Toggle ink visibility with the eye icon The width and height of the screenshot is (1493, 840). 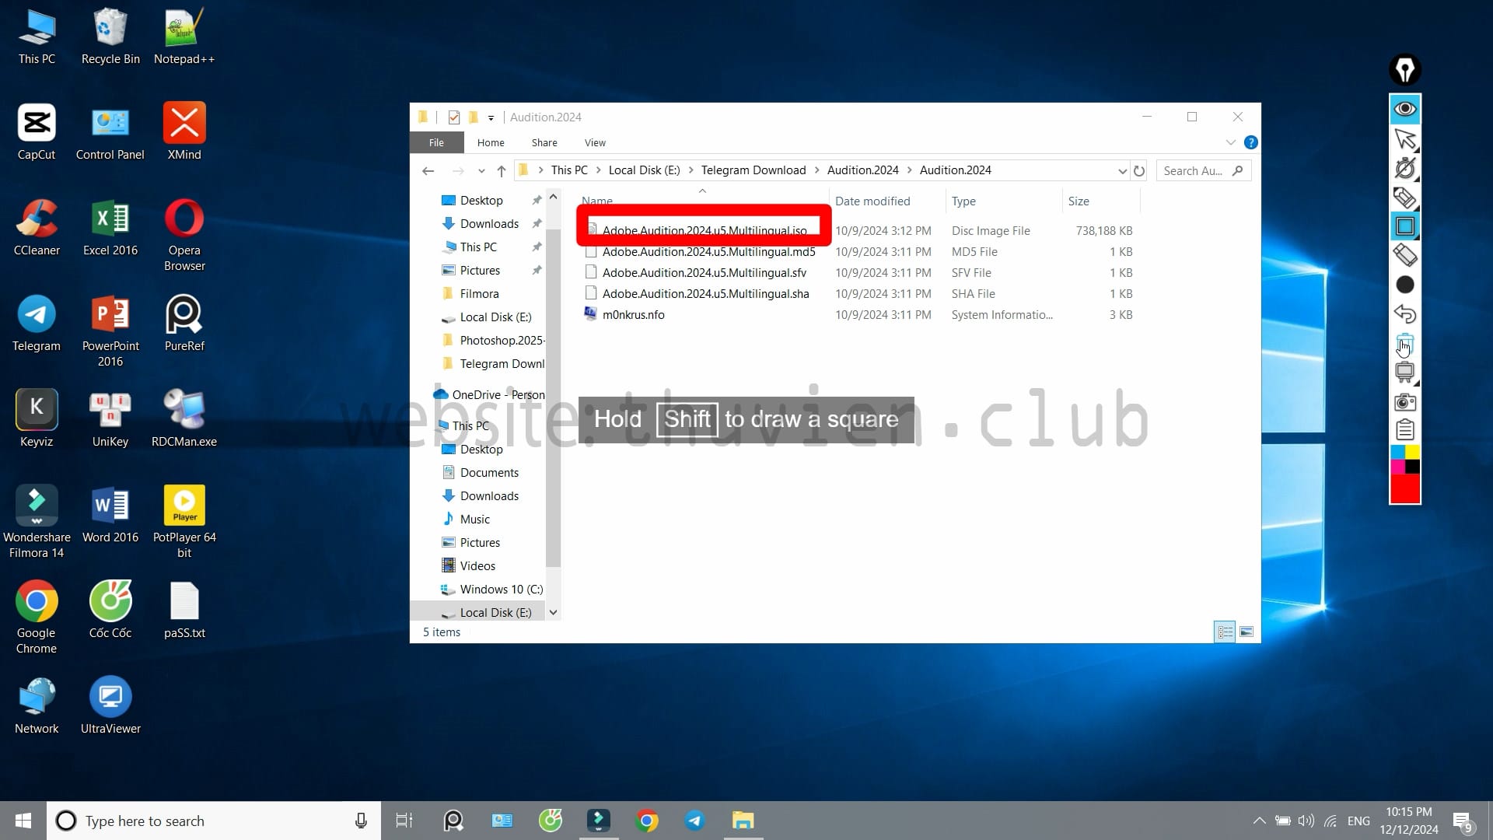point(1404,109)
